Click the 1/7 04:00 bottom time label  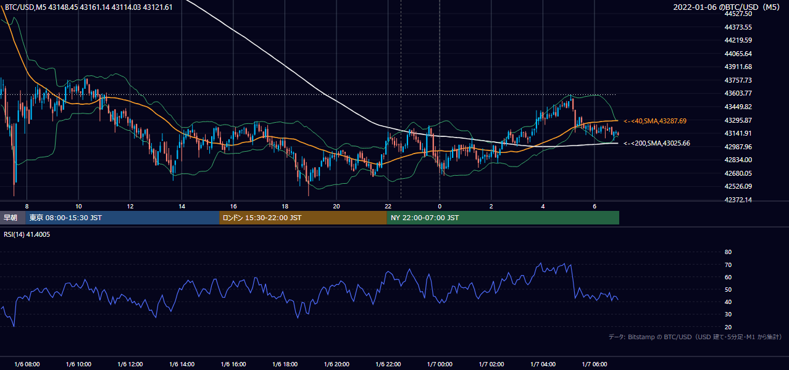543,364
